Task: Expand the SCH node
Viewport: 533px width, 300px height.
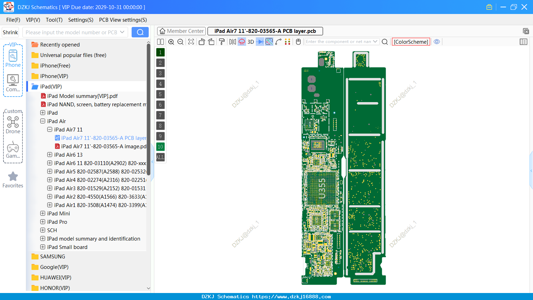Action: [43, 230]
